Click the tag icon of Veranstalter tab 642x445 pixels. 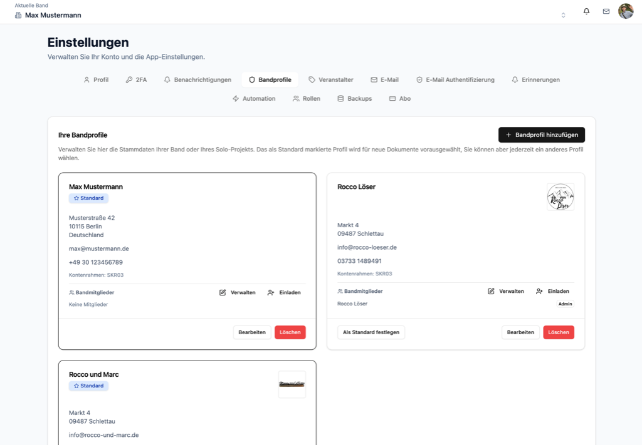[312, 79]
